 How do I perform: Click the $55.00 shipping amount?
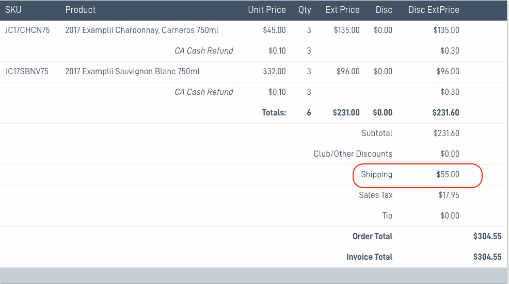(448, 174)
